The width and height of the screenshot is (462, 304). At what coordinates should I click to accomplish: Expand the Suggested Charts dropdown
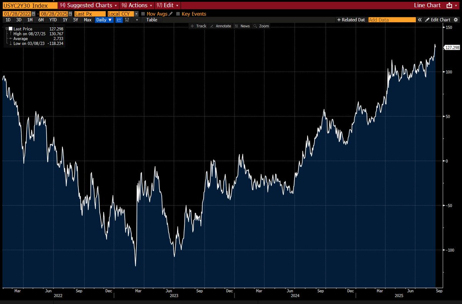pyautogui.click(x=88, y=5)
